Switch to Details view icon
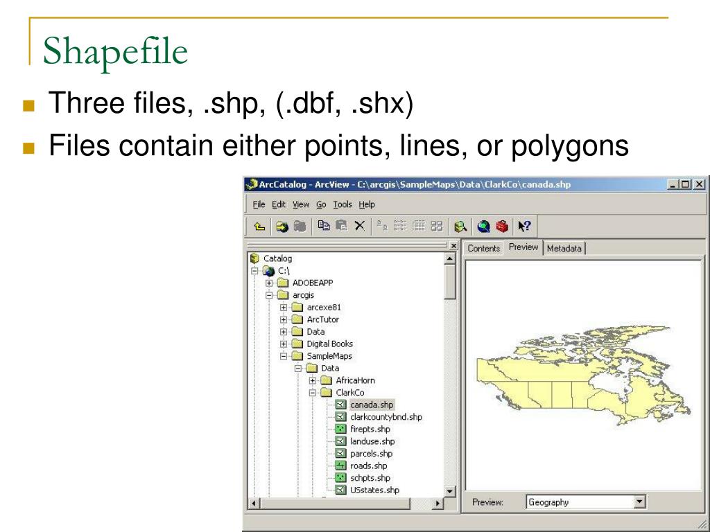Viewport: 710px width, 532px height. point(419,226)
